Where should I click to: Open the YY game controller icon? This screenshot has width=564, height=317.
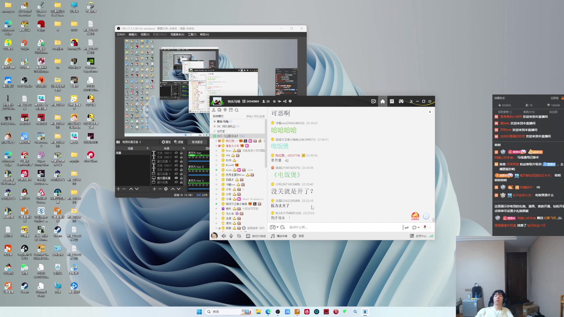click(401, 101)
